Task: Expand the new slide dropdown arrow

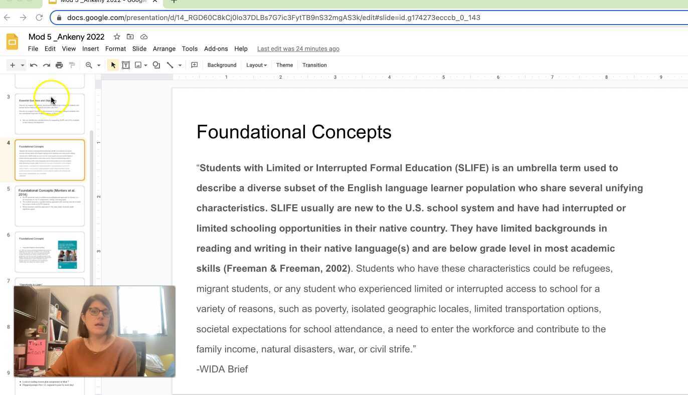Action: click(x=22, y=65)
